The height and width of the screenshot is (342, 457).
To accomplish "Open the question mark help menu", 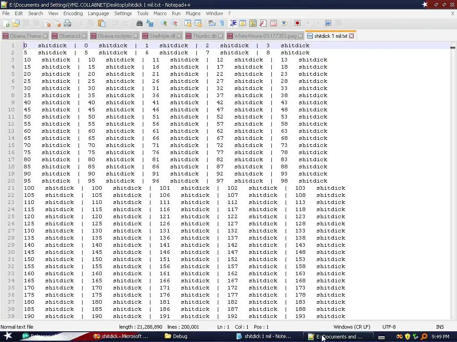I will pyautogui.click(x=229, y=13).
